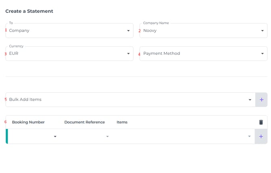Screen dimensions: 271x173
Task: Open Company Name field showing Noovy
Action: click(x=198, y=31)
